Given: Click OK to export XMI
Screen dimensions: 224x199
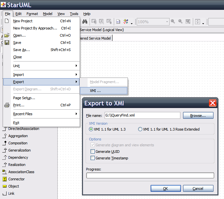Looking at the screenshot, I should tap(165, 189).
